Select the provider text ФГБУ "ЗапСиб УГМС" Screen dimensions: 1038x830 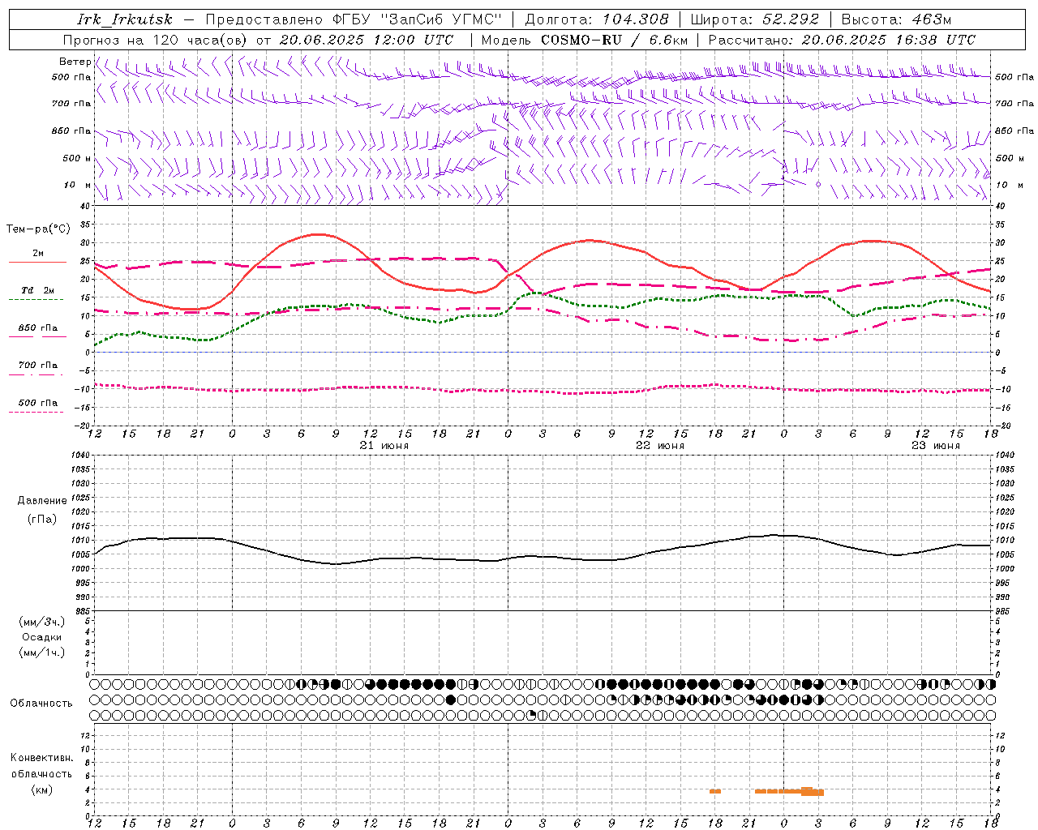[418, 19]
